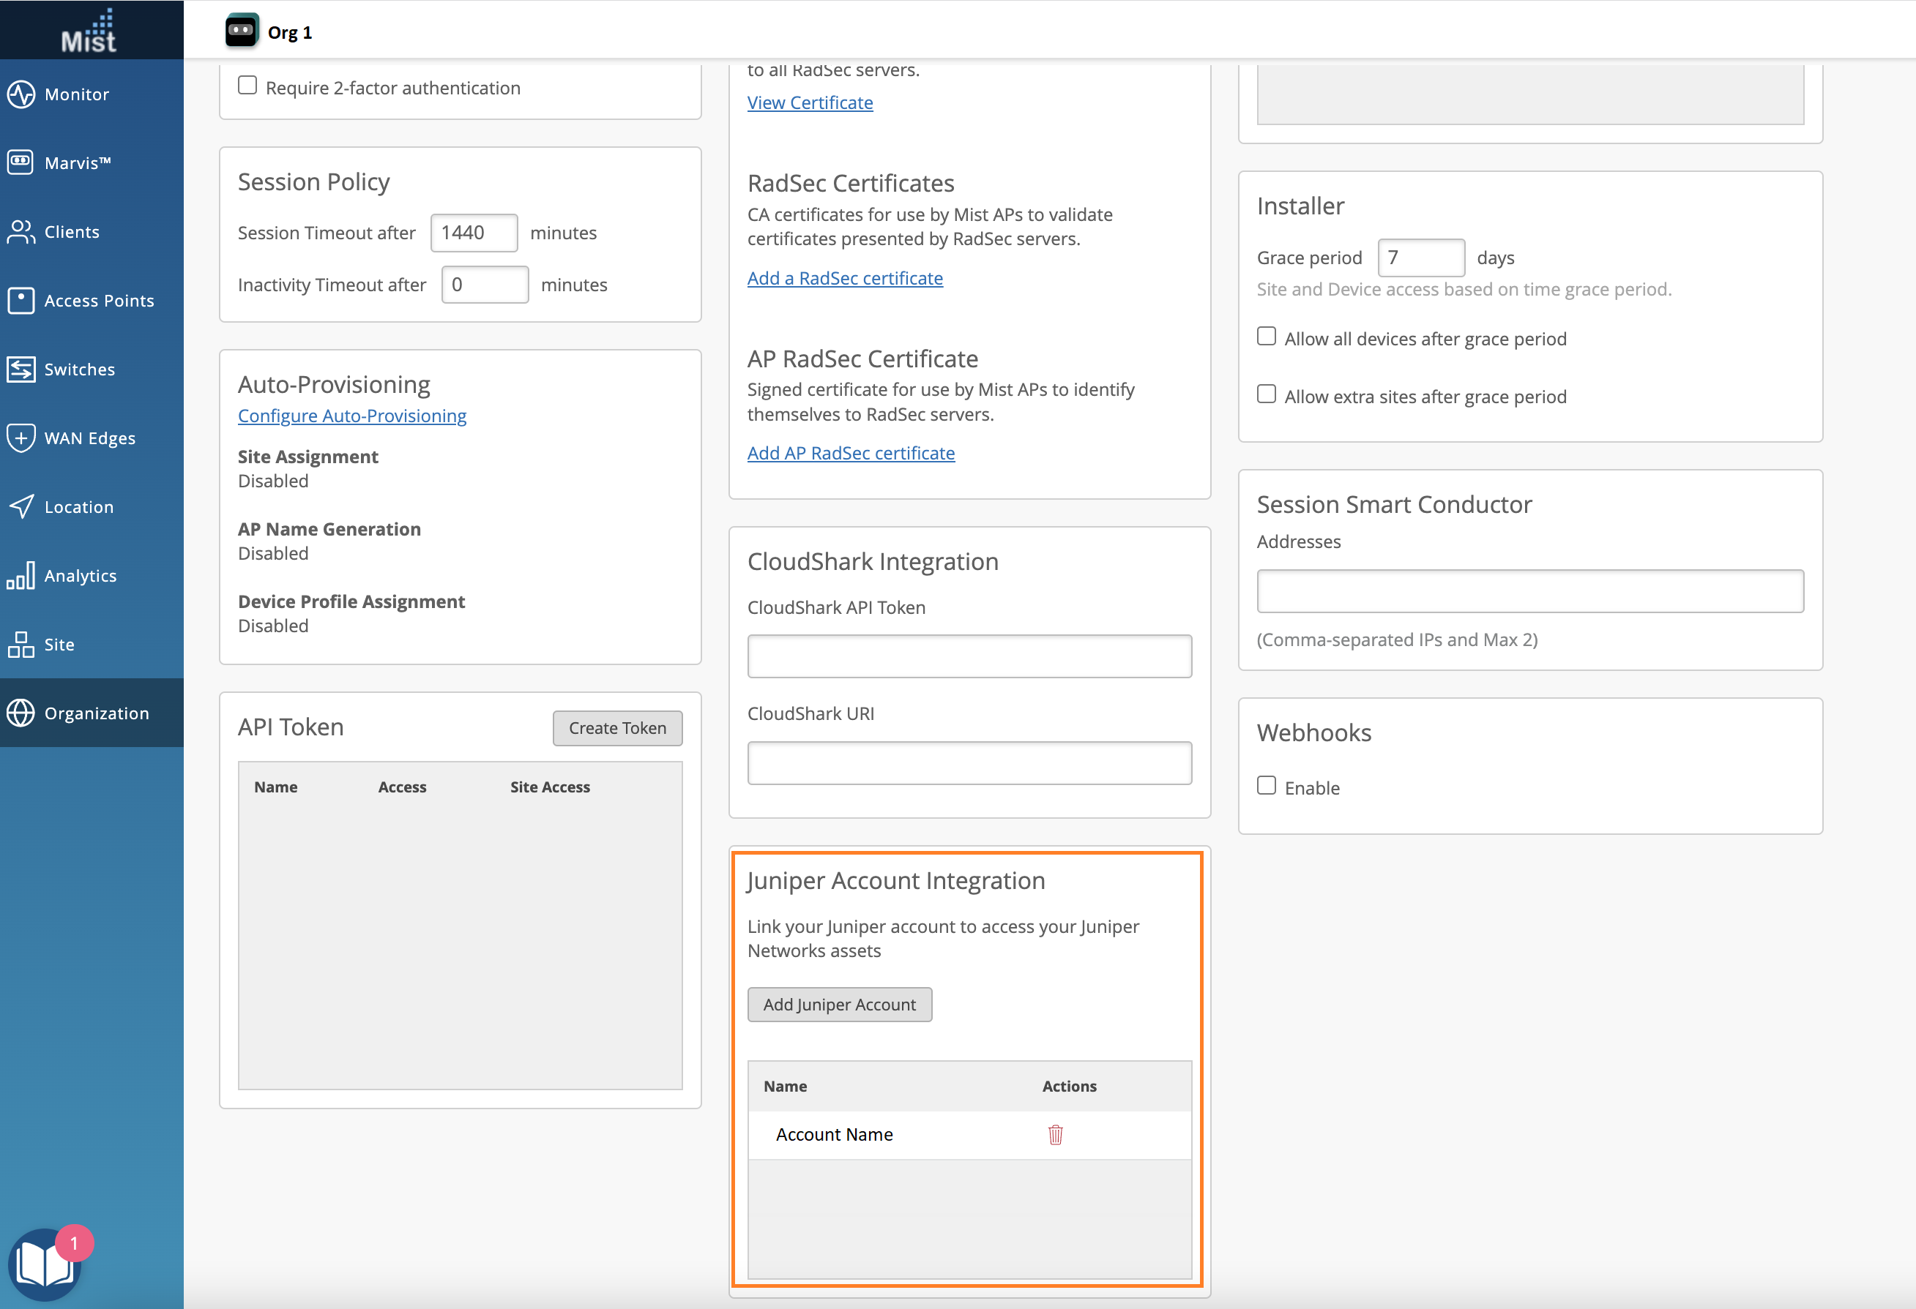Open the help book icon with notification badge
Screen dimensions: 1916x1309
(45, 1264)
